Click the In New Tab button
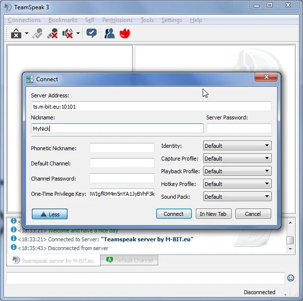 (x=213, y=214)
